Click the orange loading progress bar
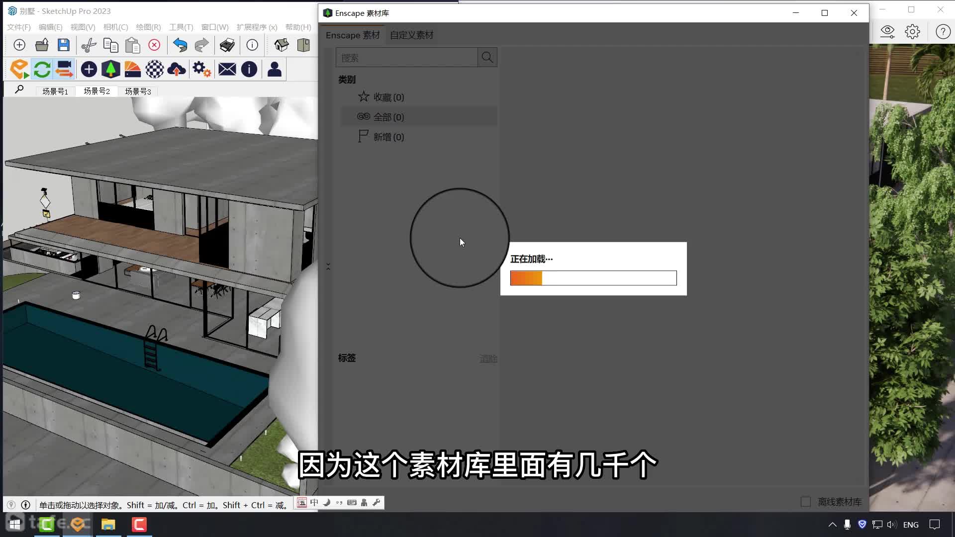This screenshot has height=537, width=955. click(x=593, y=278)
